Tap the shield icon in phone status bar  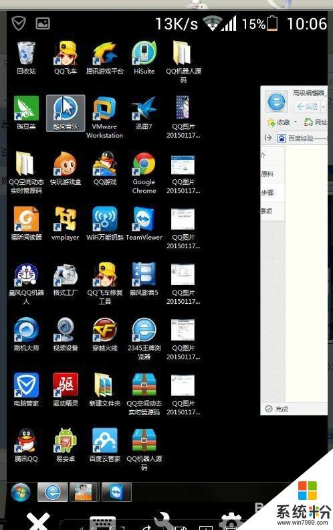pos(19,23)
